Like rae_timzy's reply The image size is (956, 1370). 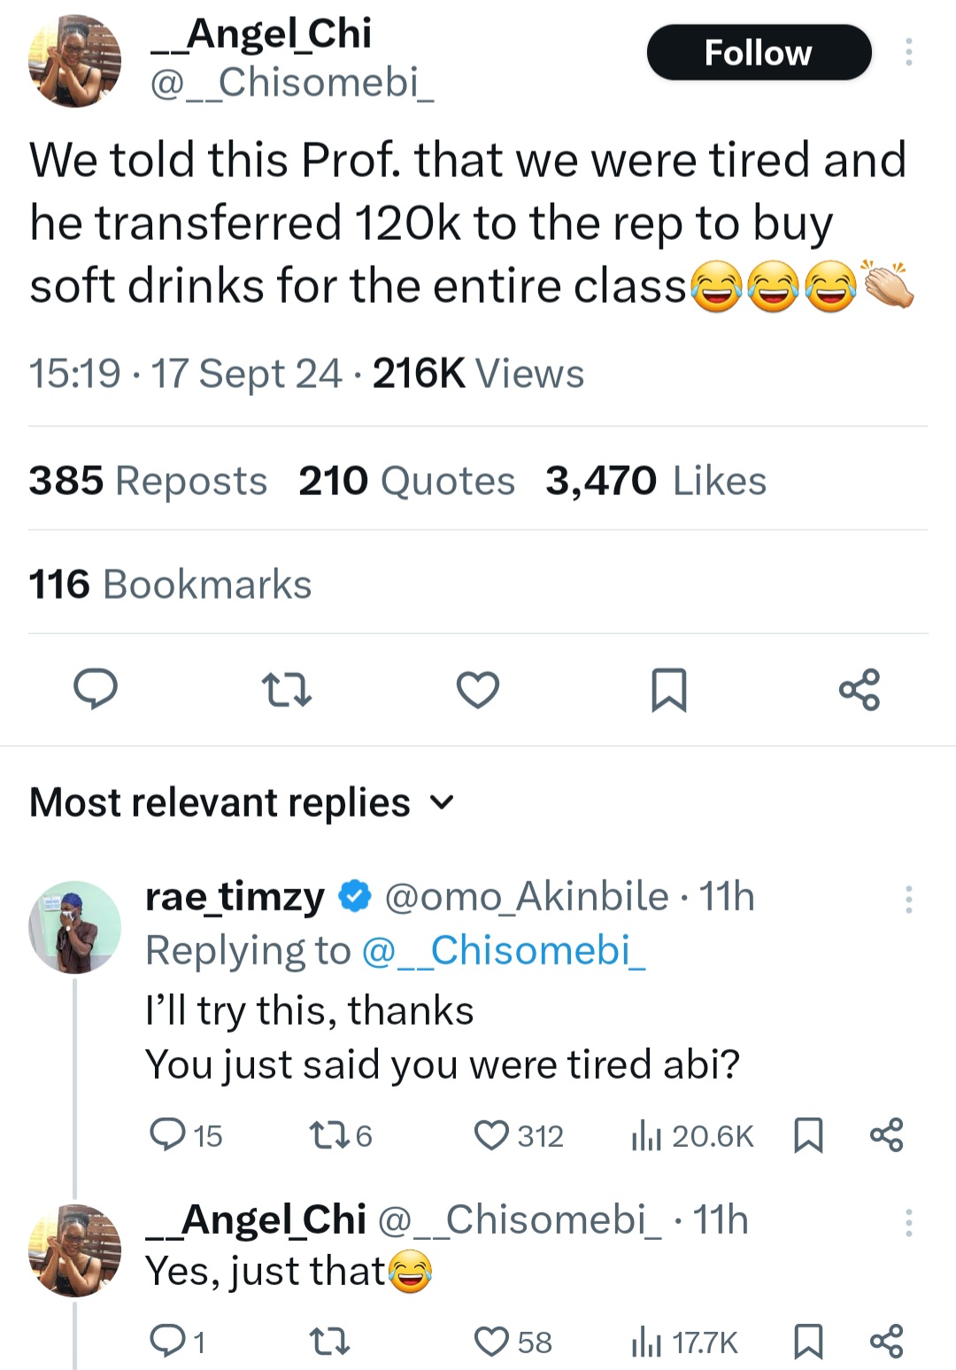pos(492,1135)
